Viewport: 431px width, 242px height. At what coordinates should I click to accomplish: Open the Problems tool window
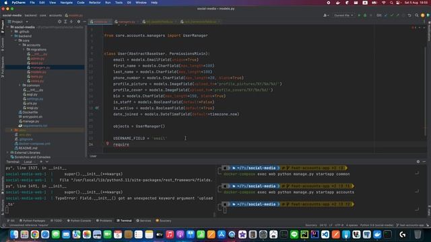pyautogui.click(x=104, y=220)
